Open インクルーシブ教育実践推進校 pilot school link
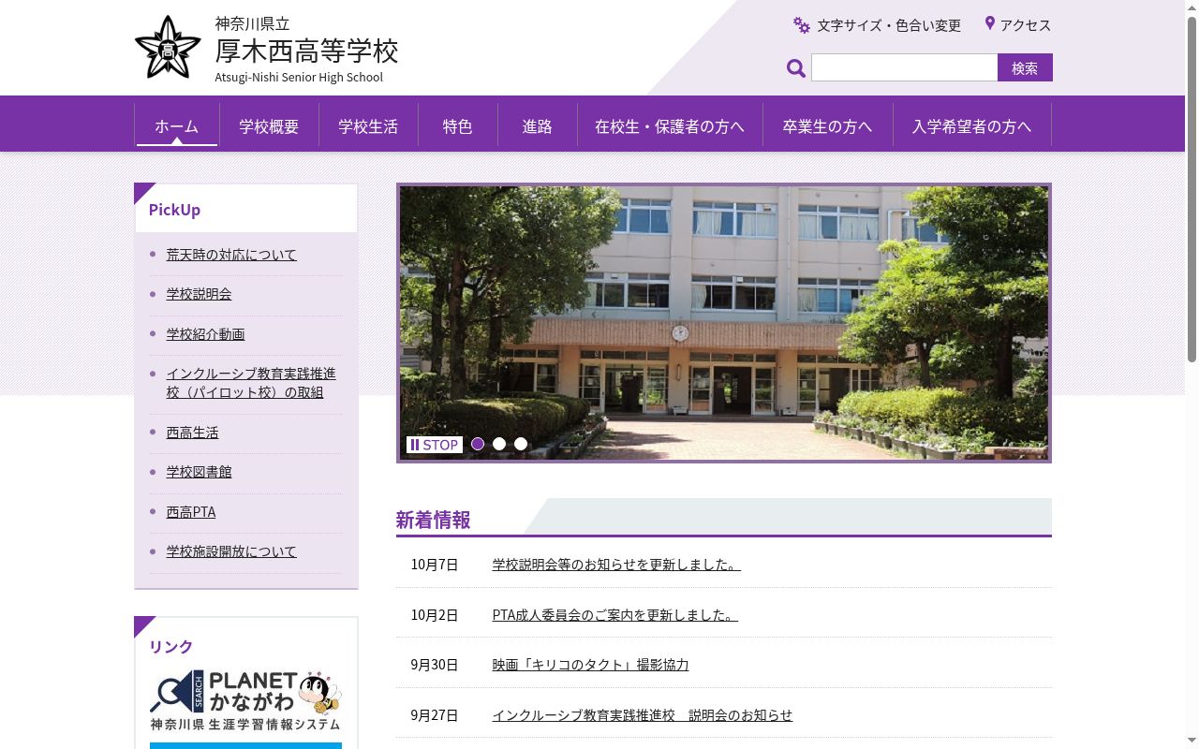Screen dimensions: 1199x749 click(251, 383)
